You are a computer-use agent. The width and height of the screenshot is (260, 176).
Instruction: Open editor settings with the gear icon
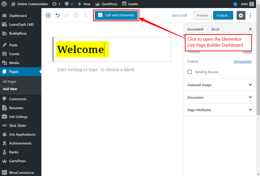pyautogui.click(x=241, y=15)
